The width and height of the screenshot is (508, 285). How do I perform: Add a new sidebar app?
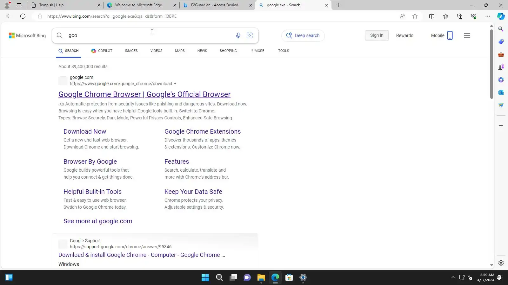coord(501,126)
